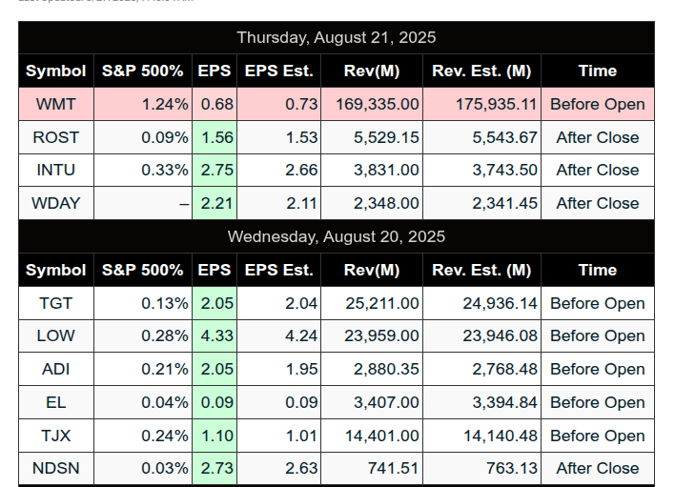Click EPS Est. header in the August 20 table
The width and height of the screenshot is (675, 487).
pos(279,270)
